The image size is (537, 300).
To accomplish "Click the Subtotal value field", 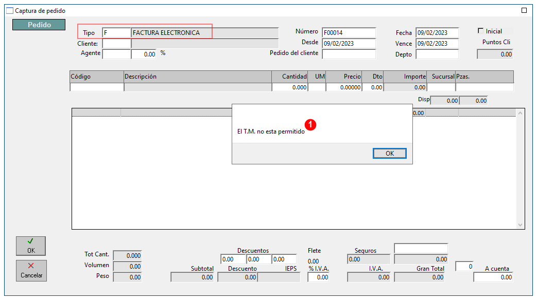I will coord(193,277).
